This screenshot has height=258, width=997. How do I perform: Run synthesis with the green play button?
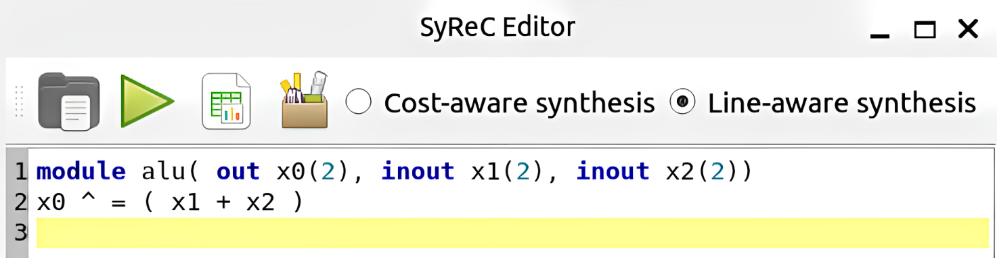click(x=148, y=102)
